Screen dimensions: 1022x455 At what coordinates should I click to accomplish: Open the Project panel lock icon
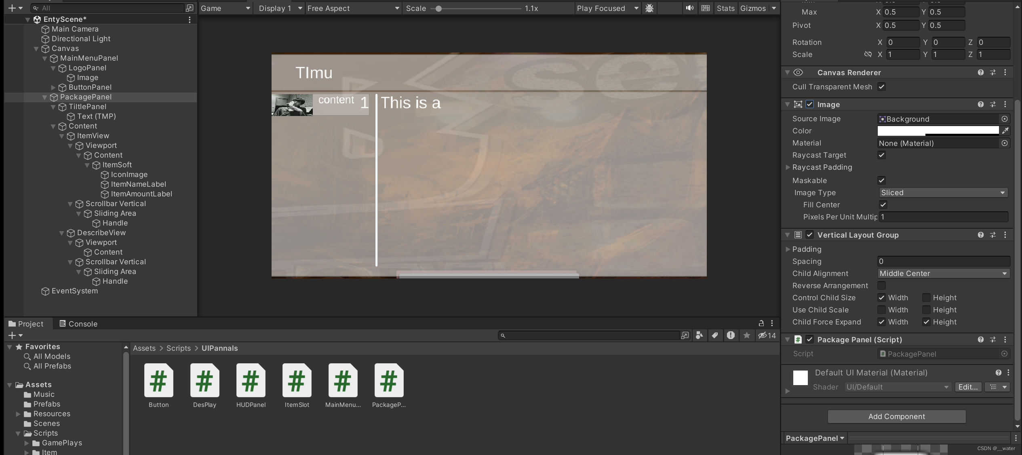click(761, 323)
